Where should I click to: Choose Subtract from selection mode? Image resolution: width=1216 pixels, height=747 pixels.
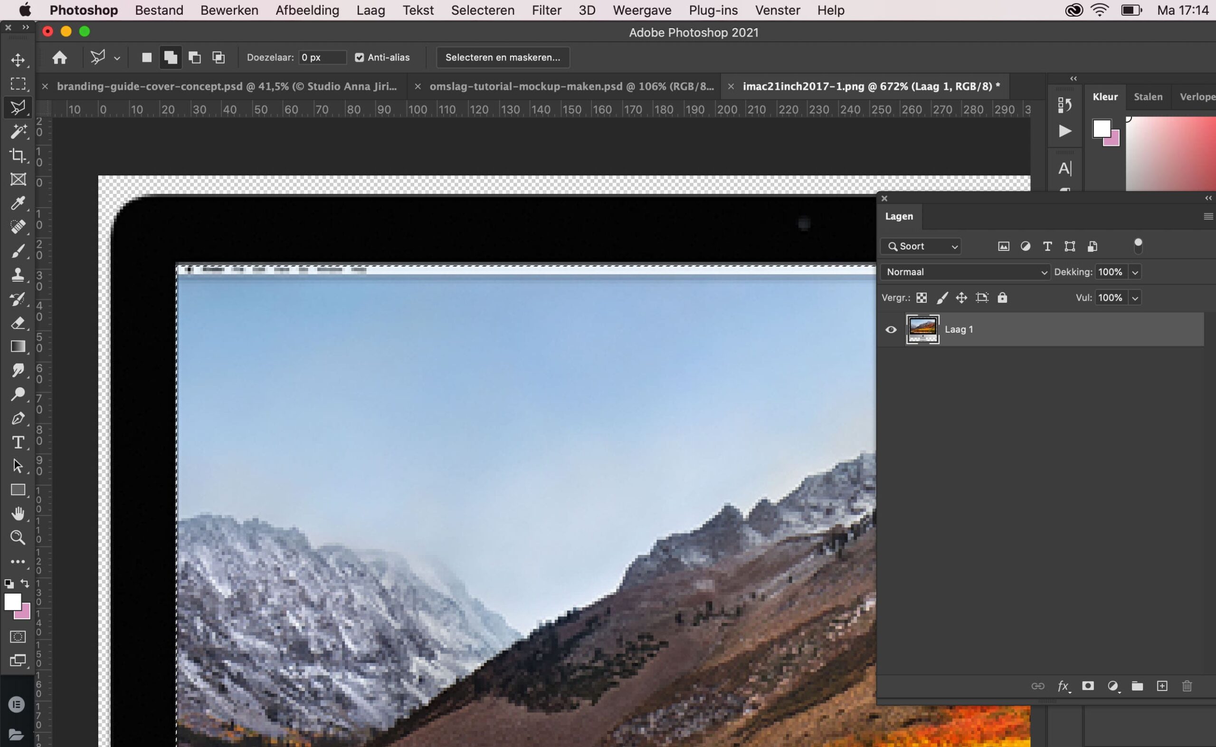[195, 57]
